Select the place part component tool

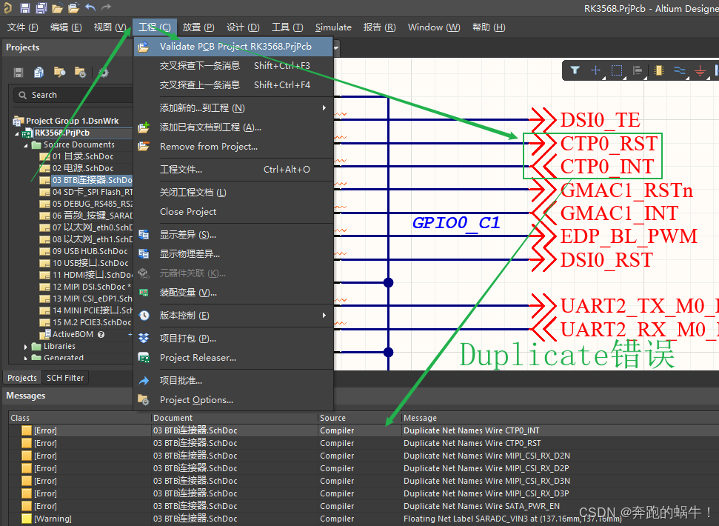point(659,70)
